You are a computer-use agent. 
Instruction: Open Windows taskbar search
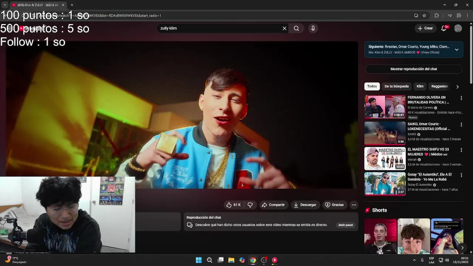[x=210, y=260]
